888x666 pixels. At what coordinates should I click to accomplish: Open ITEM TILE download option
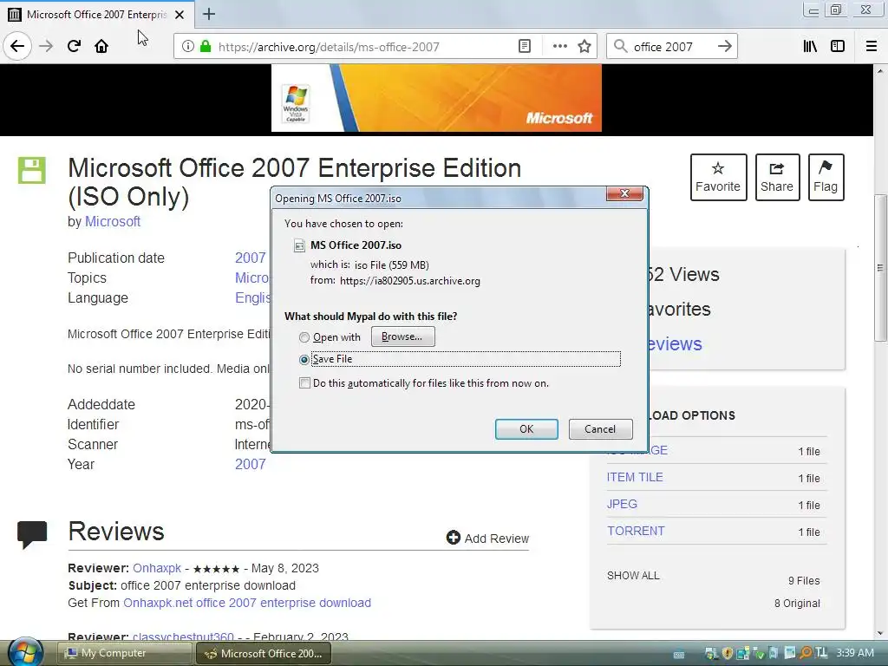[634, 477]
